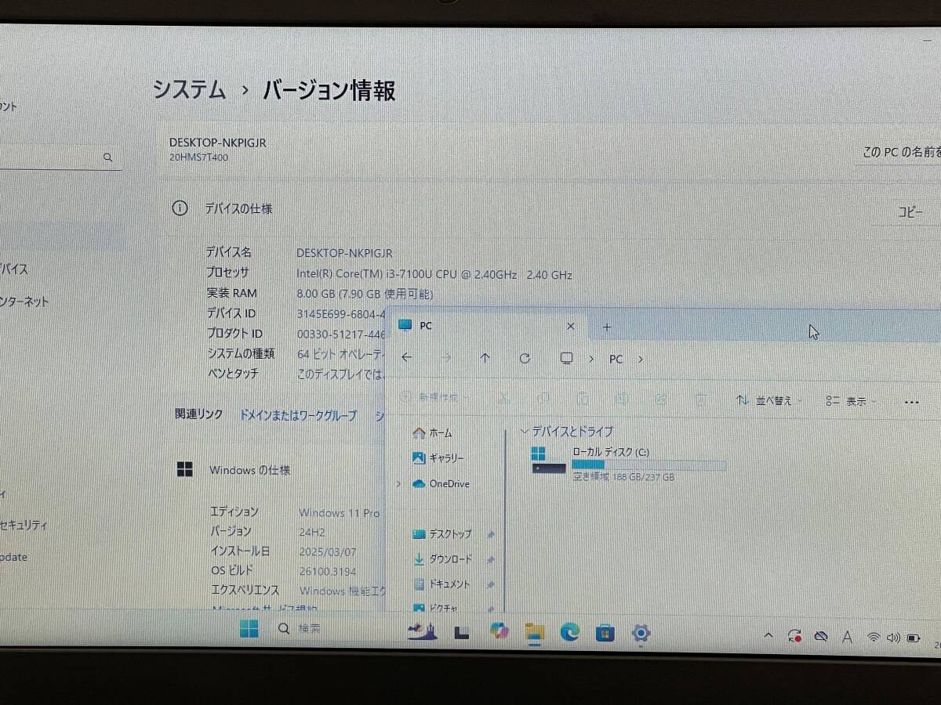
Task: Expand the chevron before PC breadcrumb
Action: (590, 359)
